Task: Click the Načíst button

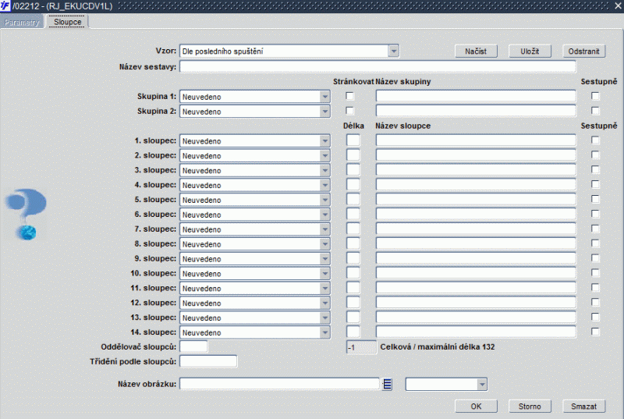Action: pyautogui.click(x=476, y=51)
